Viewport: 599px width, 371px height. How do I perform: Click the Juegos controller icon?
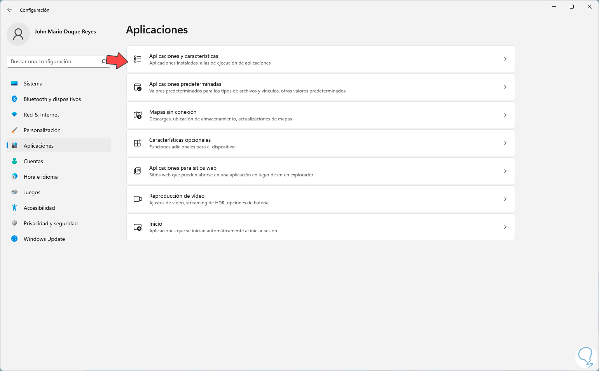tap(14, 192)
